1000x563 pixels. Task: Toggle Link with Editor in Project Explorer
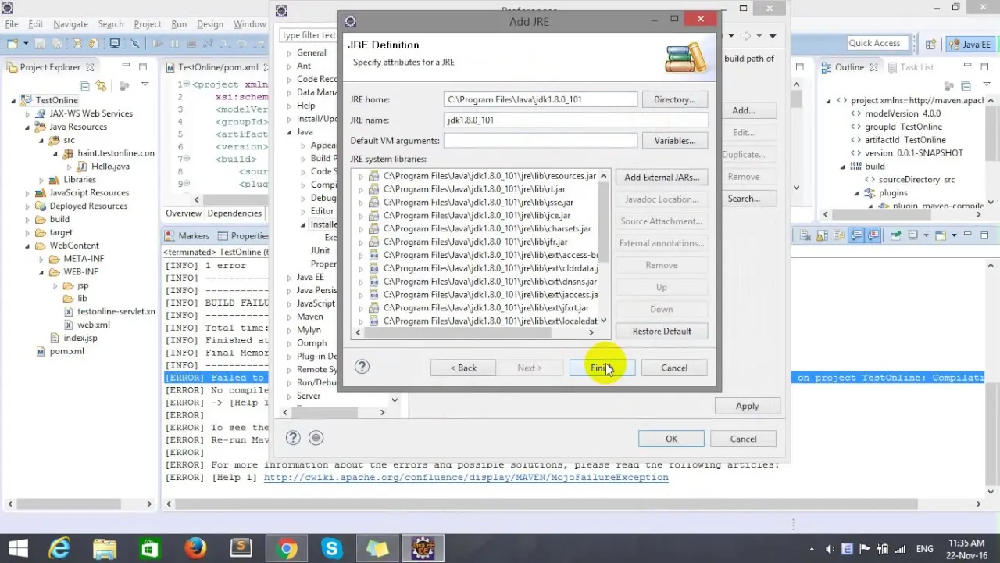coord(101,85)
